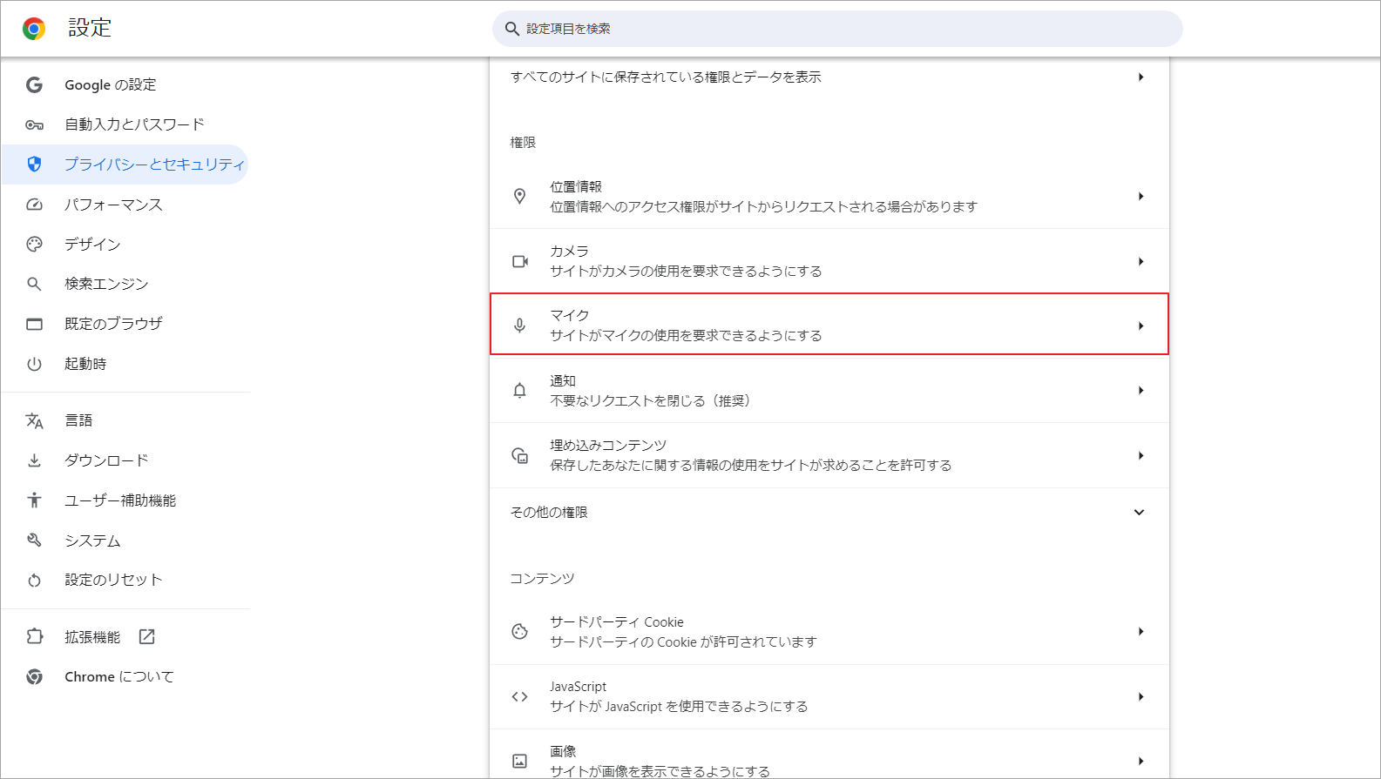Click システム sidebar label

pos(92,541)
